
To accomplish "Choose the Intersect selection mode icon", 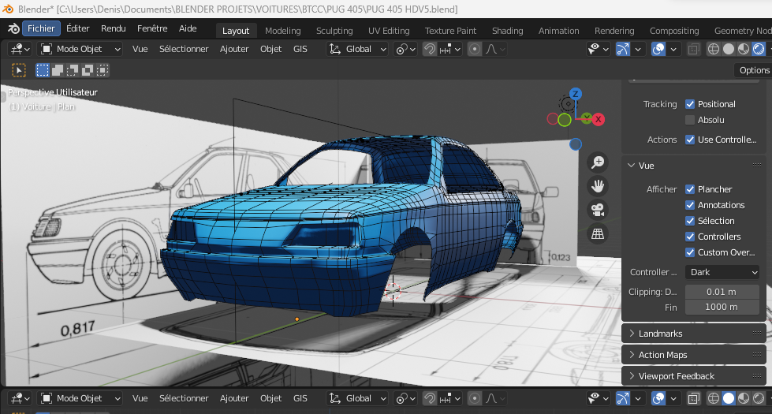I will [x=102, y=70].
